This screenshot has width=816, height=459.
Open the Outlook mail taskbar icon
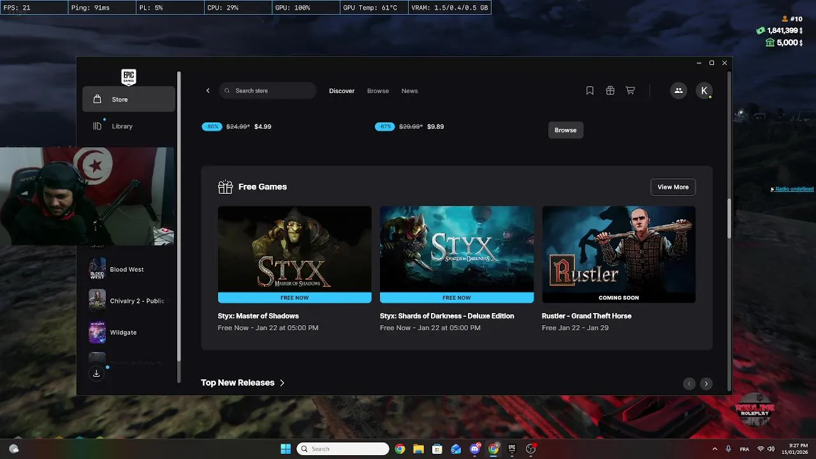point(456,449)
